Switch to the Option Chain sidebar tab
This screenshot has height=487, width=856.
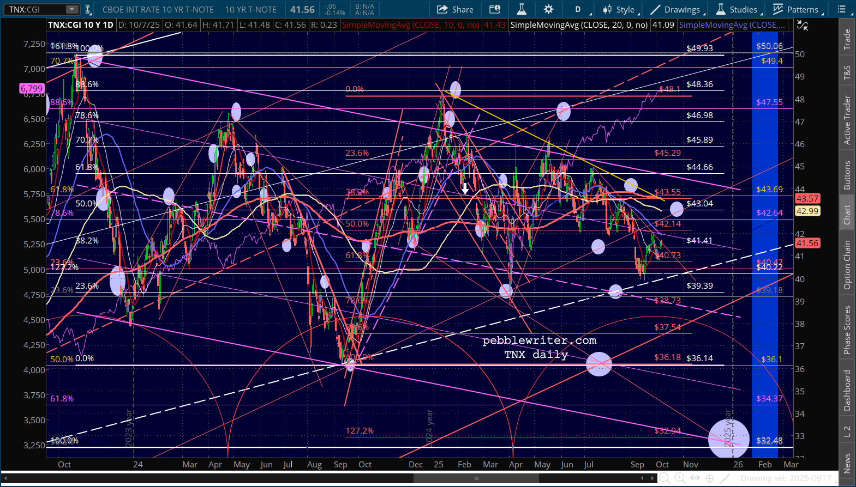click(x=847, y=265)
